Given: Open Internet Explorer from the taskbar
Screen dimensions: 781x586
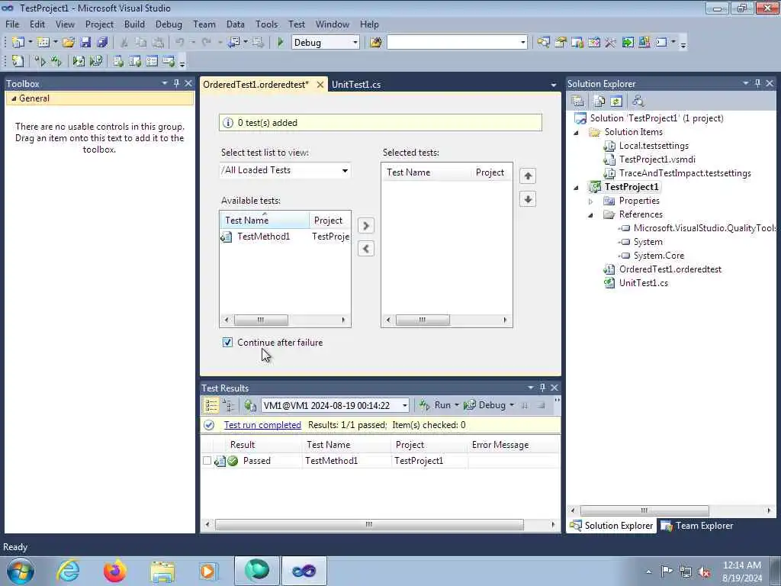Looking at the screenshot, I should 68,571.
